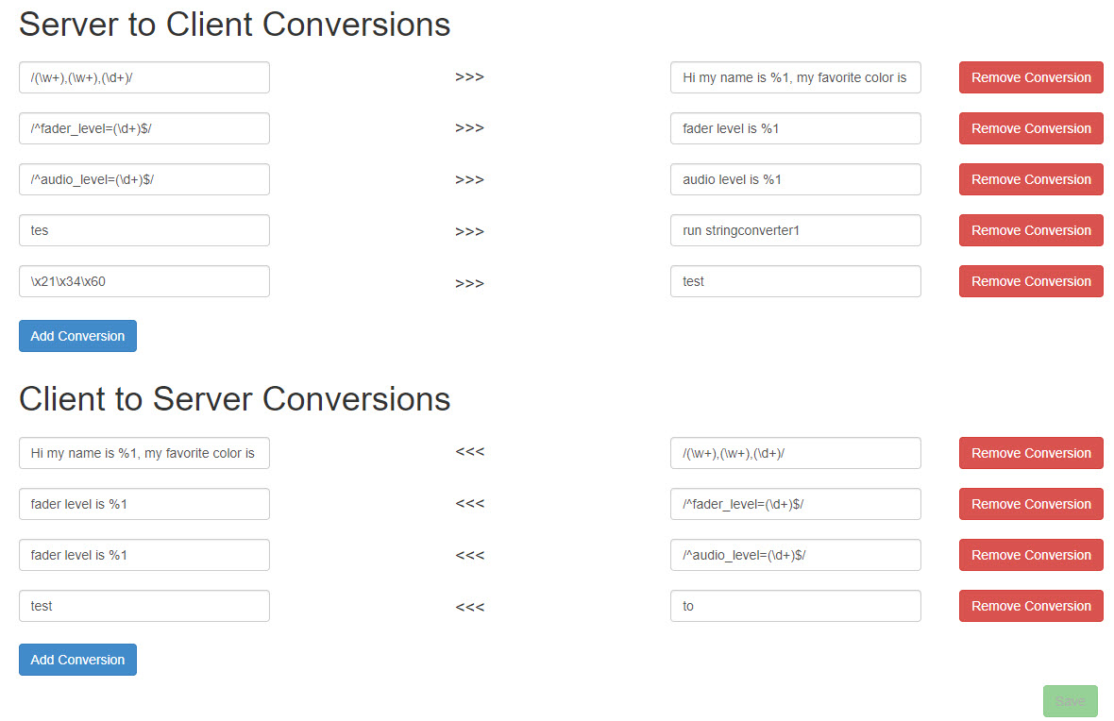Click the "to" output field
Image resolution: width=1114 pixels, height=721 pixels.
pyautogui.click(x=795, y=606)
